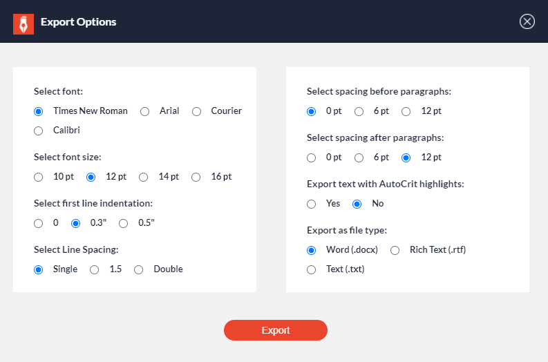Choose Text (.txt) file type

tap(312, 269)
